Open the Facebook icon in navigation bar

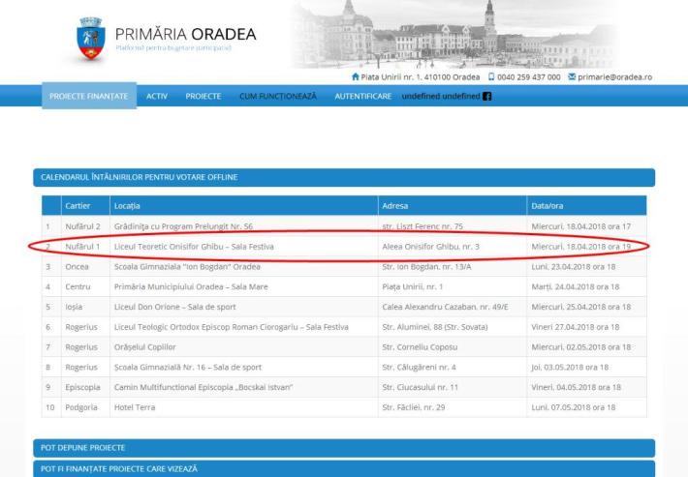[x=487, y=97]
